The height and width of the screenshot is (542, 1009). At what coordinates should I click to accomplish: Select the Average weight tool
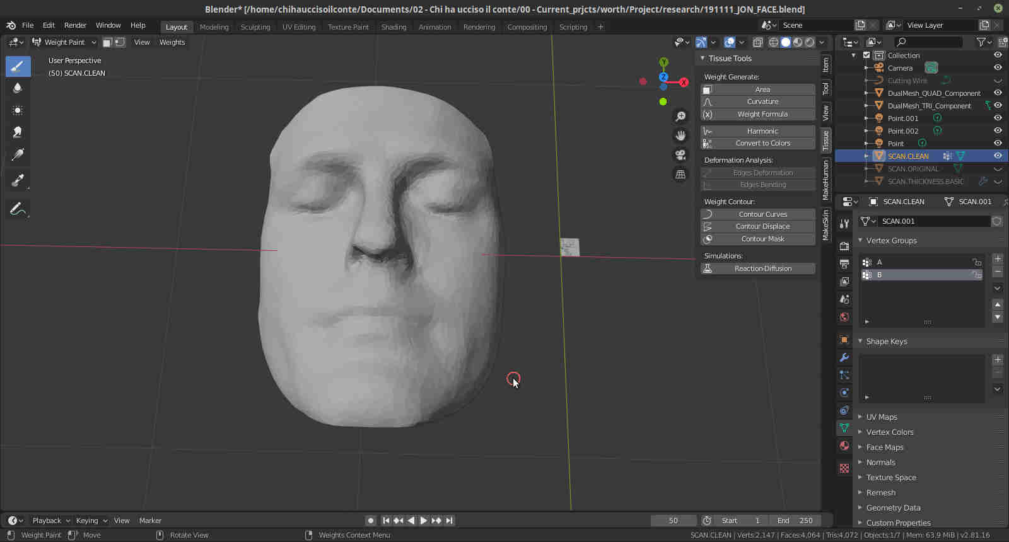(x=18, y=110)
